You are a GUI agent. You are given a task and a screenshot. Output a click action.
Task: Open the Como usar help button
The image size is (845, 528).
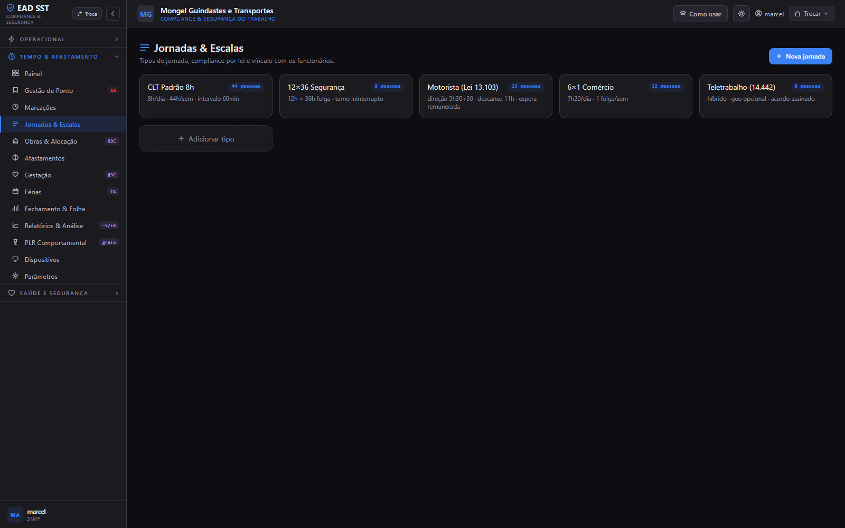[700, 14]
